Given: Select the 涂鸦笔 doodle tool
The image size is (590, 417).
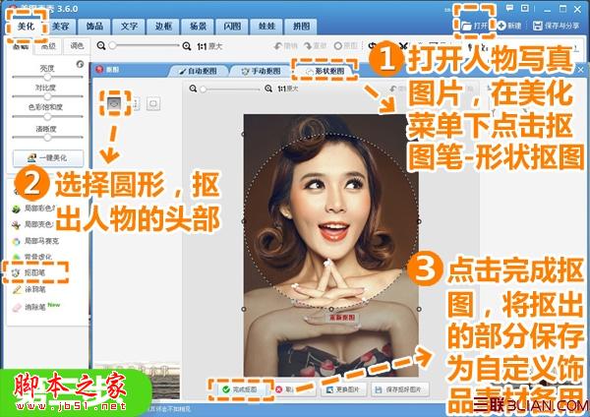Looking at the screenshot, I should pos(29,289).
